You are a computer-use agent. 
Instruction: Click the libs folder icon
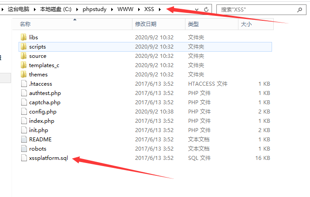(x=24, y=38)
